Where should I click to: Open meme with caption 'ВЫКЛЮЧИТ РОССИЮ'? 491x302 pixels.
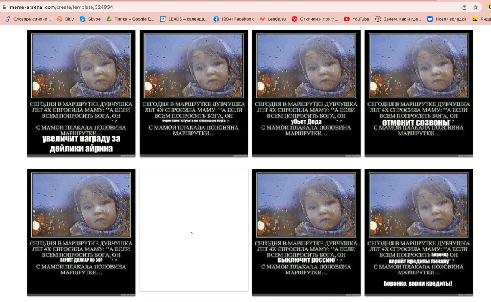[306, 232]
